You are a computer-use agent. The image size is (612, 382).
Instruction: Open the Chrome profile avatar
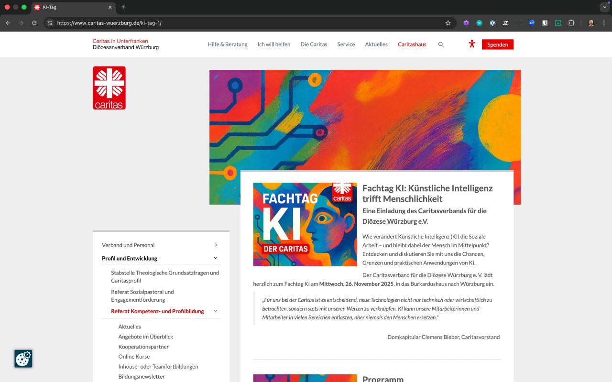tap(591, 23)
